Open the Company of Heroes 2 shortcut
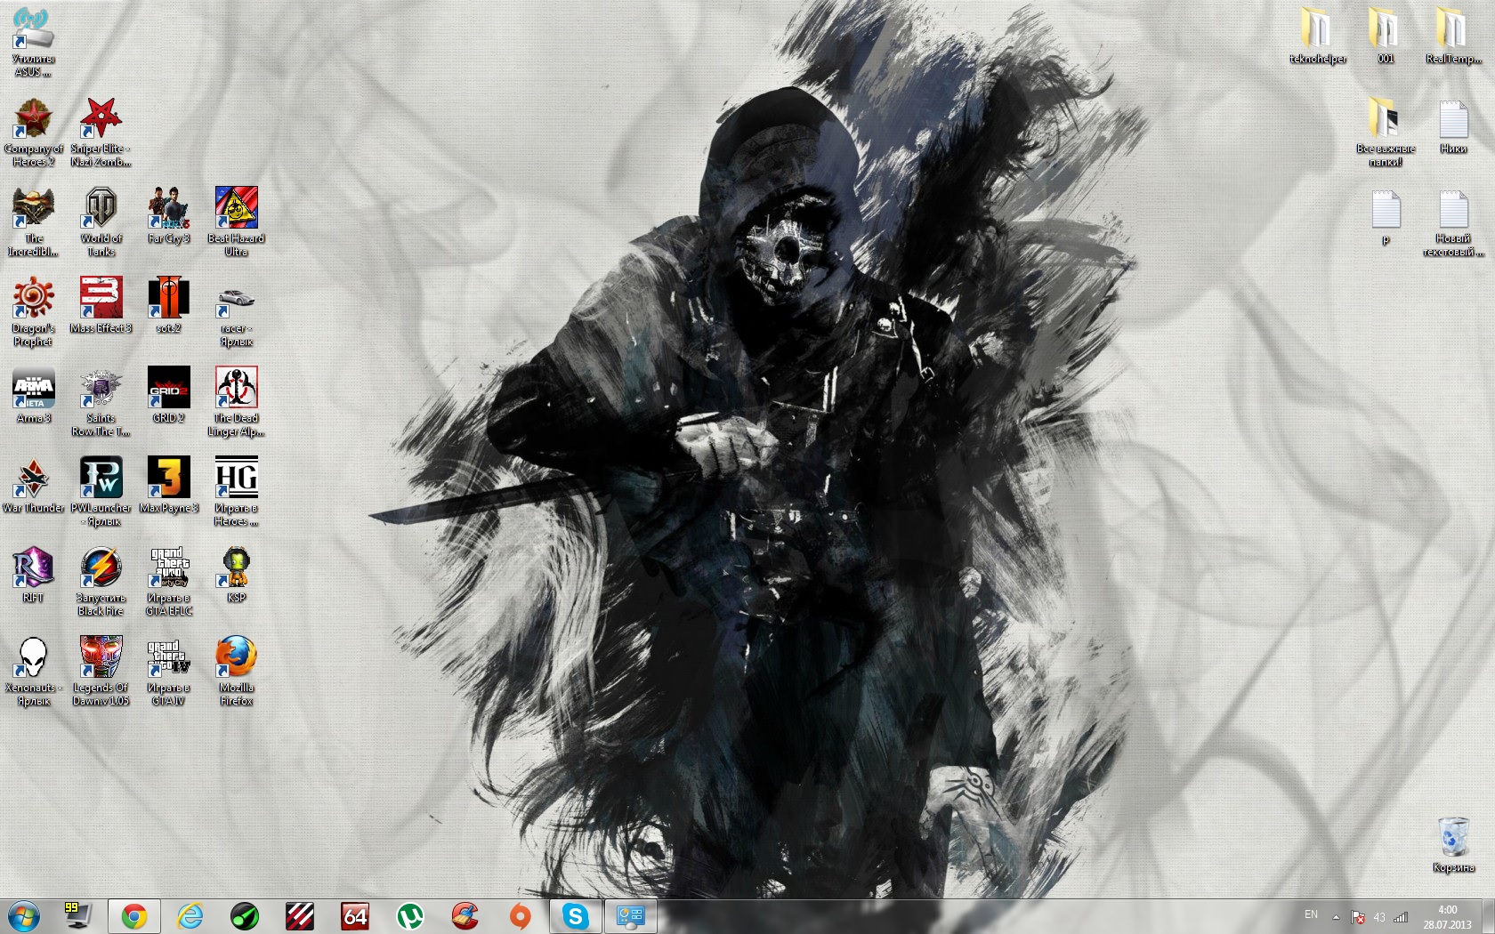This screenshot has width=1495, height=934. coord(34,133)
